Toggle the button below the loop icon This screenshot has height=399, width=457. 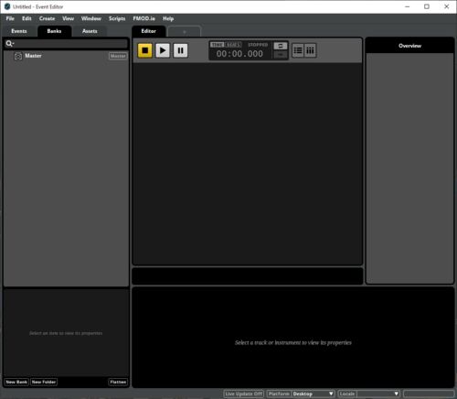[x=281, y=55]
